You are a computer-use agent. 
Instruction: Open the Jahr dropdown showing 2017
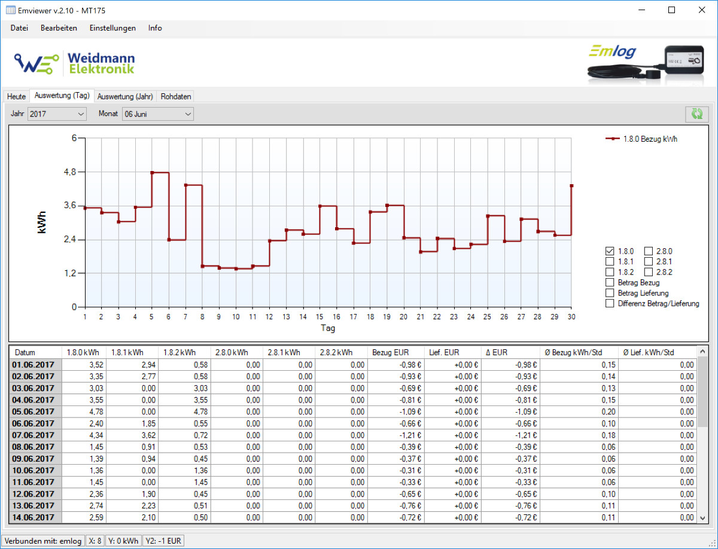57,114
